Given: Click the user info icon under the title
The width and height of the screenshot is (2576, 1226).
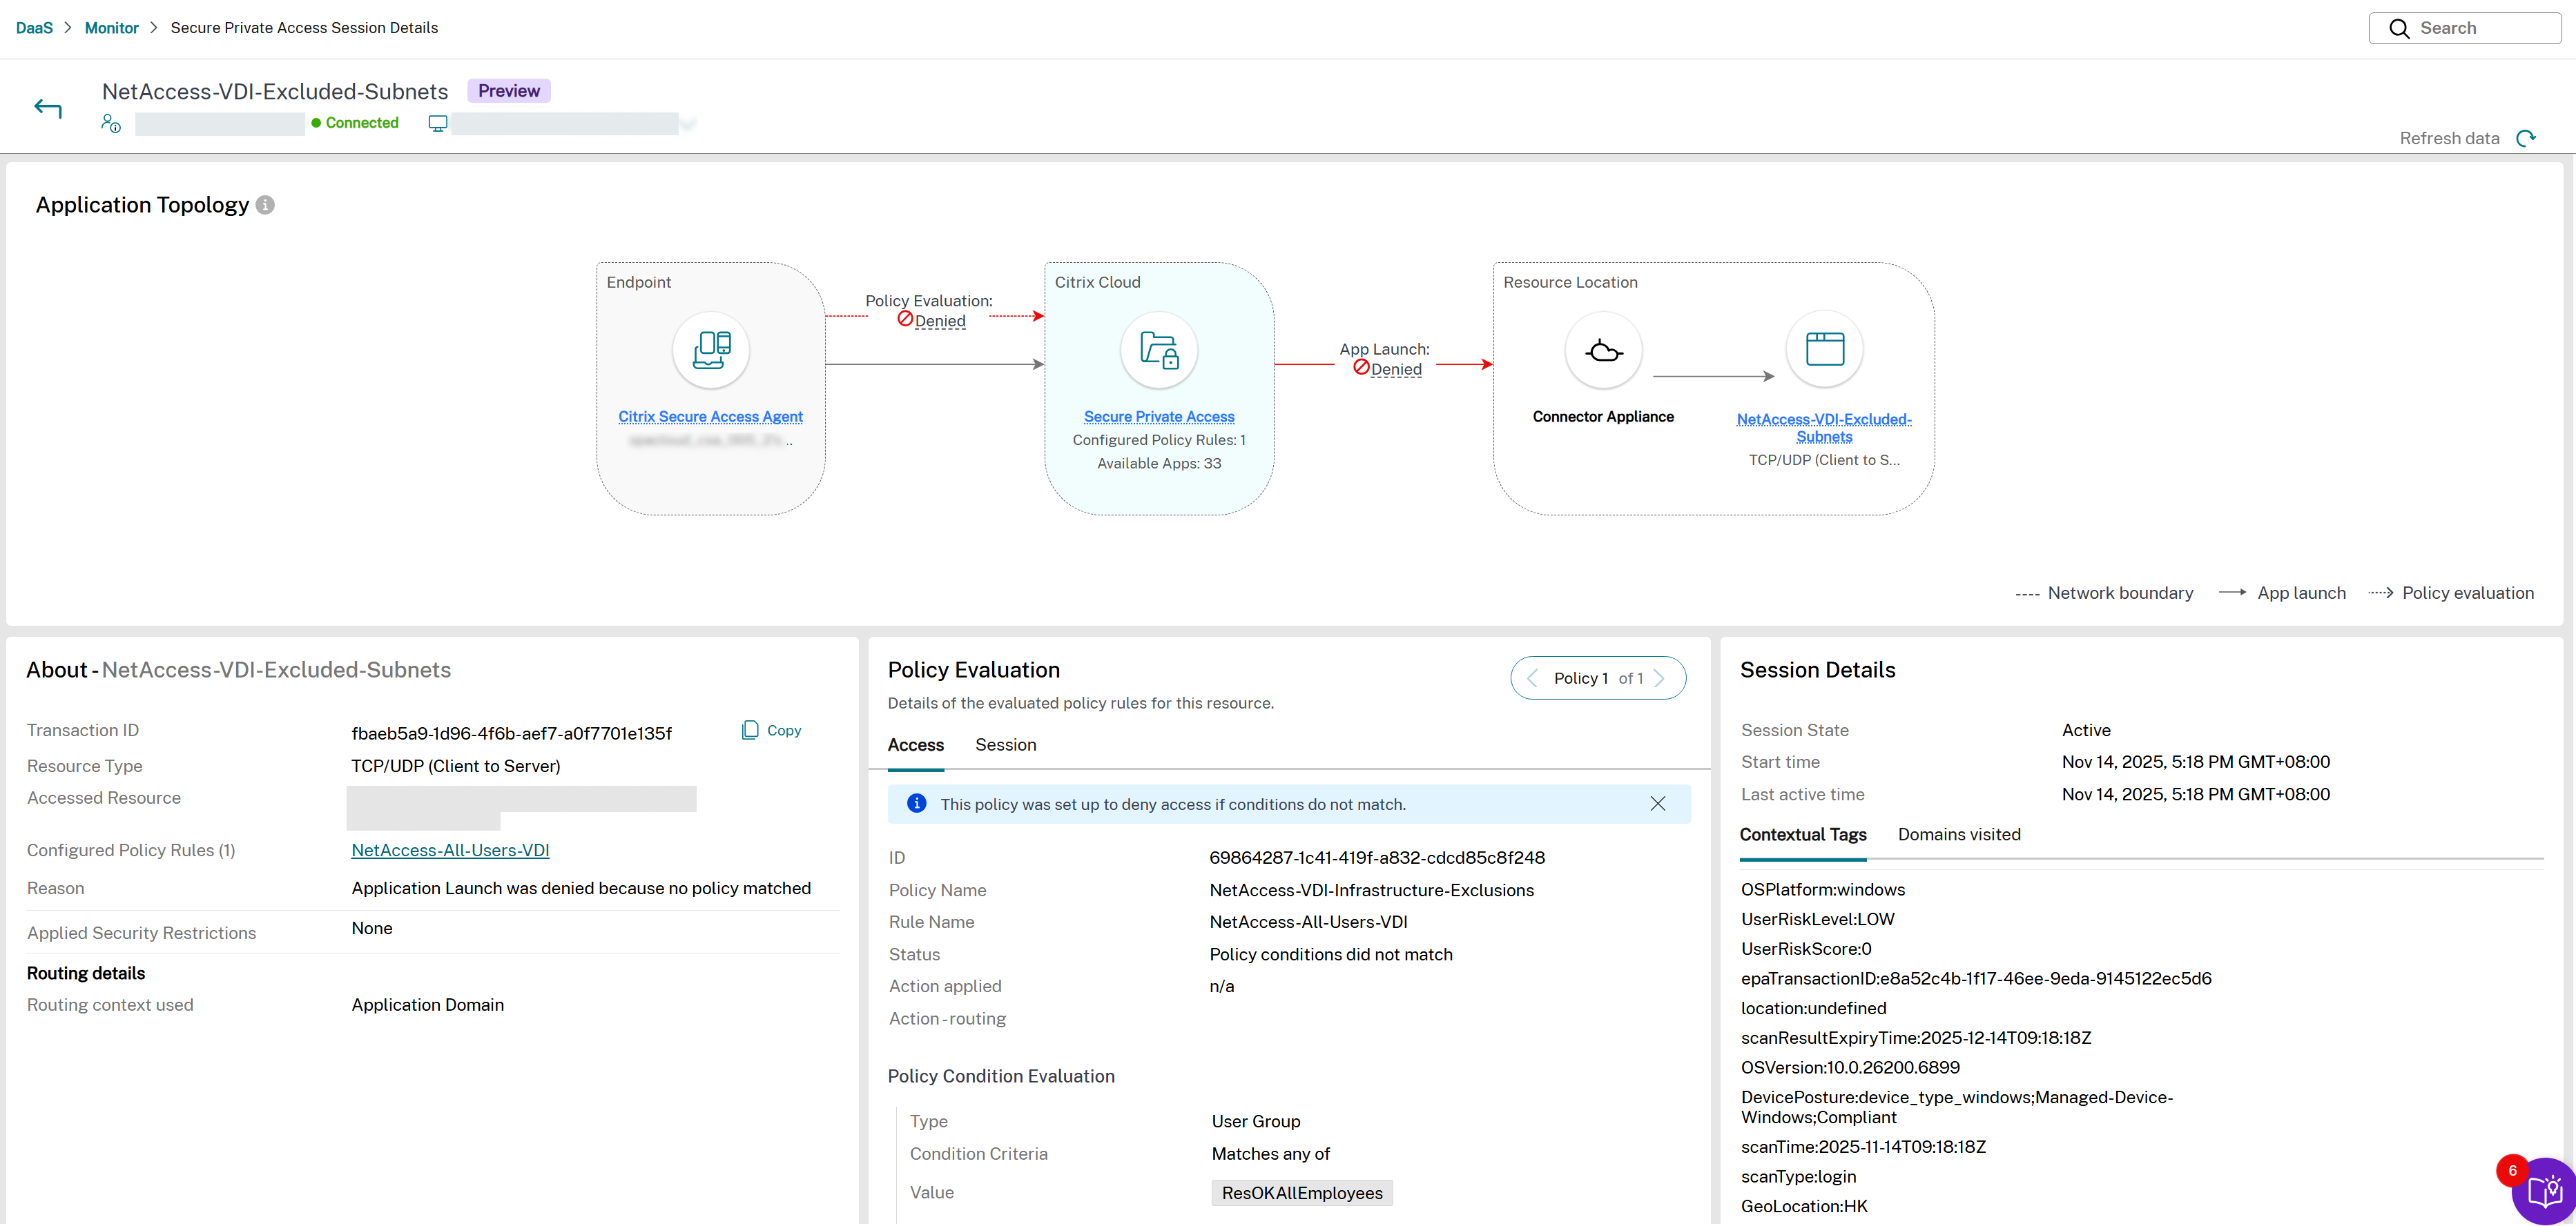Looking at the screenshot, I should 111,123.
